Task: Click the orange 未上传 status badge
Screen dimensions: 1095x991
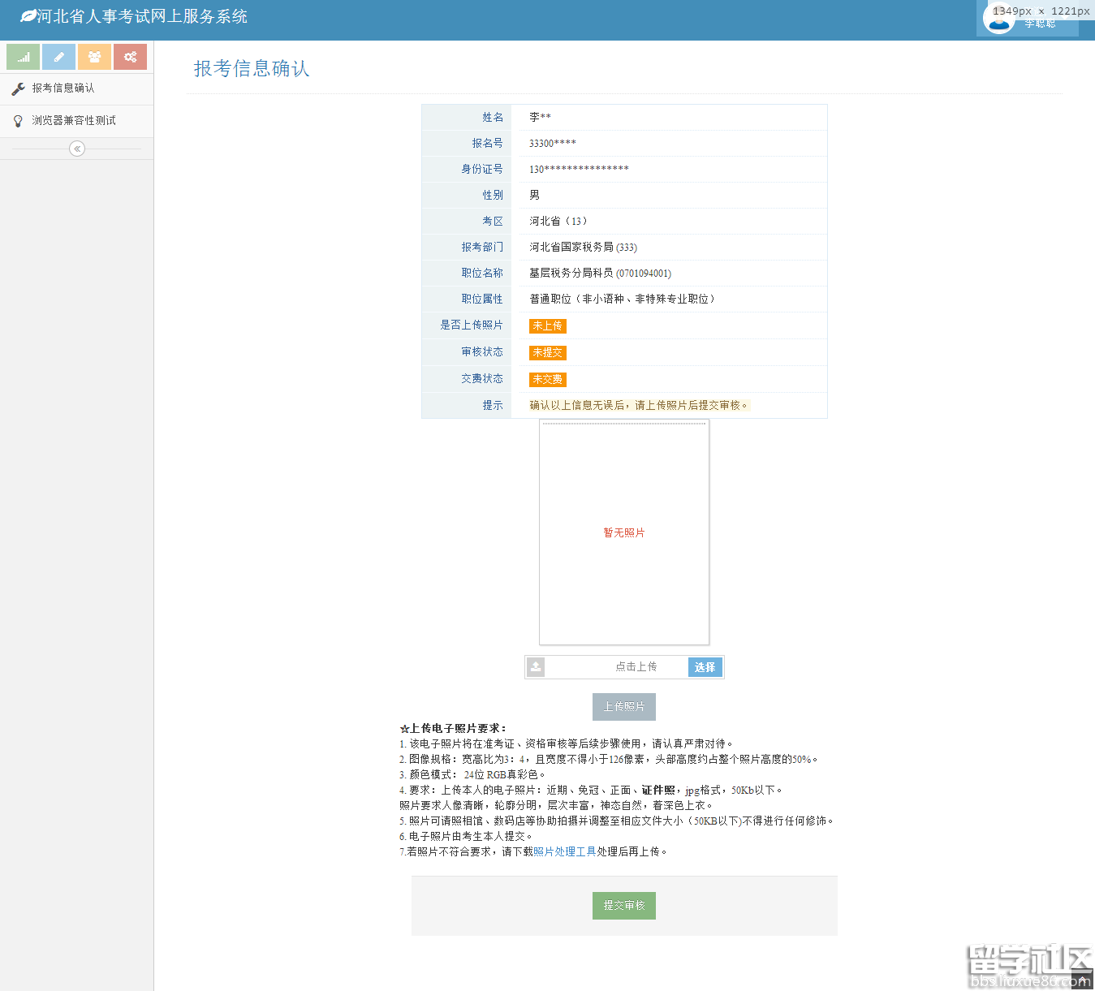Action: pyautogui.click(x=547, y=326)
